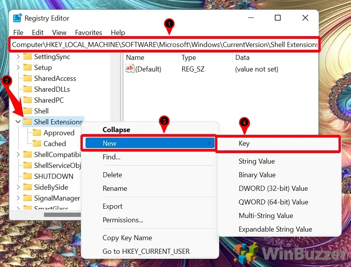351x267 pixels.
Task: Click the ShellServiceObjects folder icon
Action: tap(28, 165)
